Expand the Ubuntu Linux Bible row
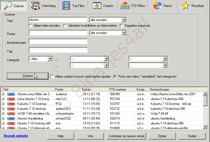The width and height of the screenshot is (210, 142). tap(3, 94)
